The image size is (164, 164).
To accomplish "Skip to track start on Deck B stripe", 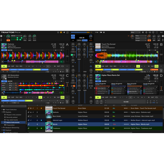I will tap(96, 62).
